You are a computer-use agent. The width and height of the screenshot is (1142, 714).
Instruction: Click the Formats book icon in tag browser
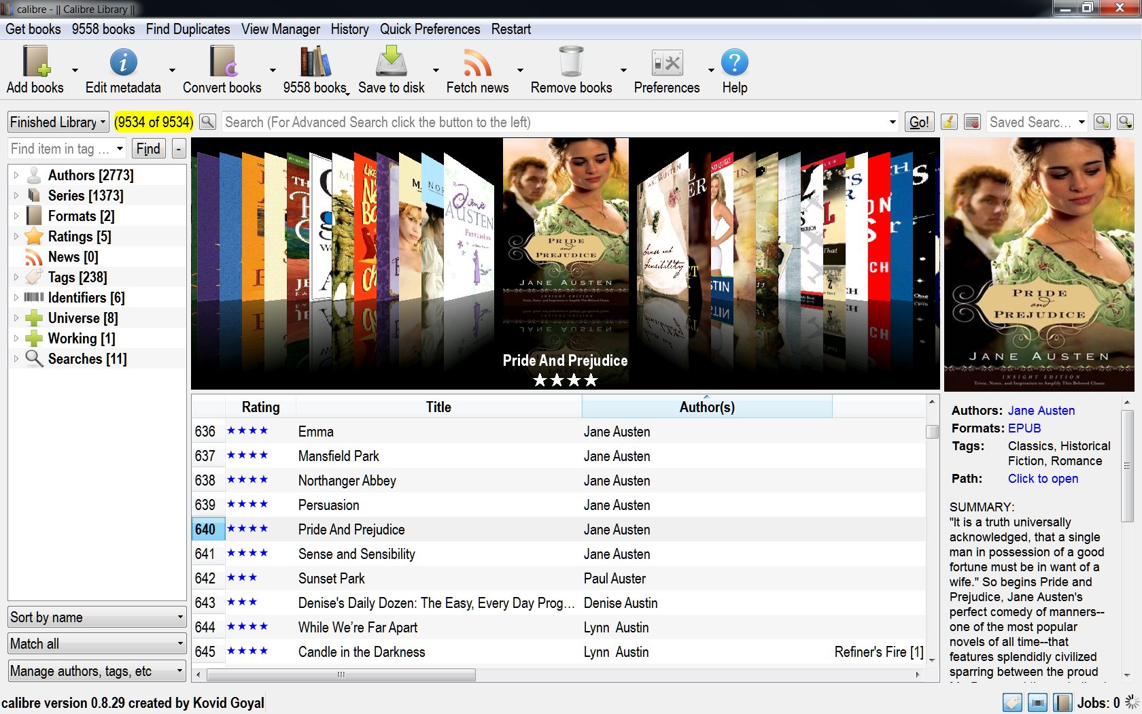point(34,216)
